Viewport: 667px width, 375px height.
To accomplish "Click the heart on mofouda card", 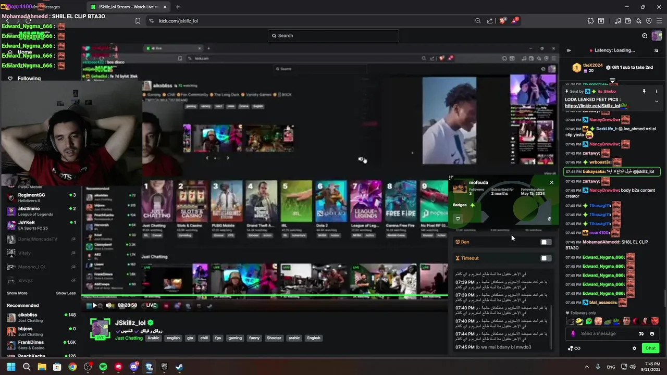I will click(458, 219).
